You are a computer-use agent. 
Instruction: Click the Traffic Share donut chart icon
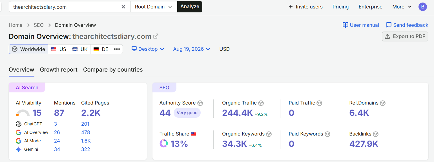pyautogui.click(x=164, y=144)
